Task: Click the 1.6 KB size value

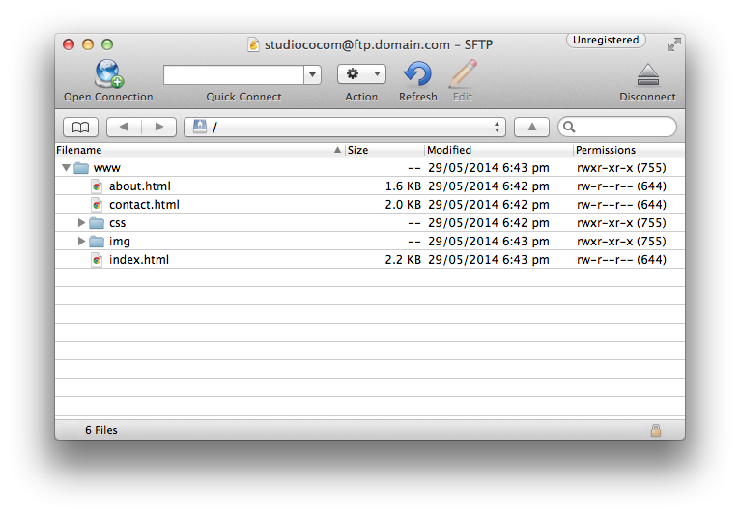Action: coord(403,186)
